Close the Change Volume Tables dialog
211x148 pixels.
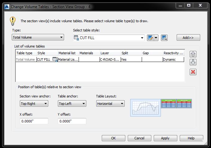pos(200,5)
